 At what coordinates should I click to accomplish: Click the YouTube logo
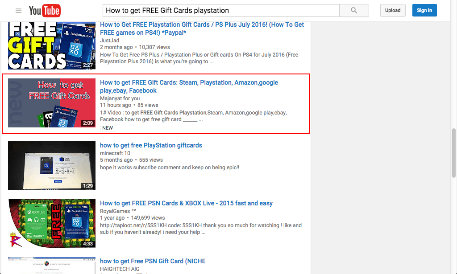pos(45,11)
